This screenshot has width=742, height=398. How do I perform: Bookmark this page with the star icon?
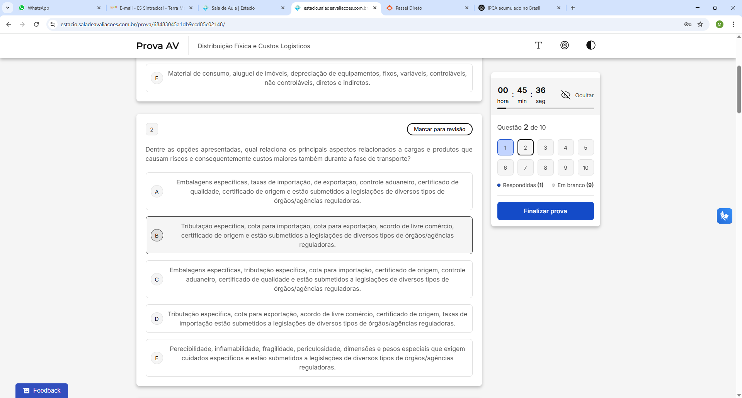click(700, 24)
